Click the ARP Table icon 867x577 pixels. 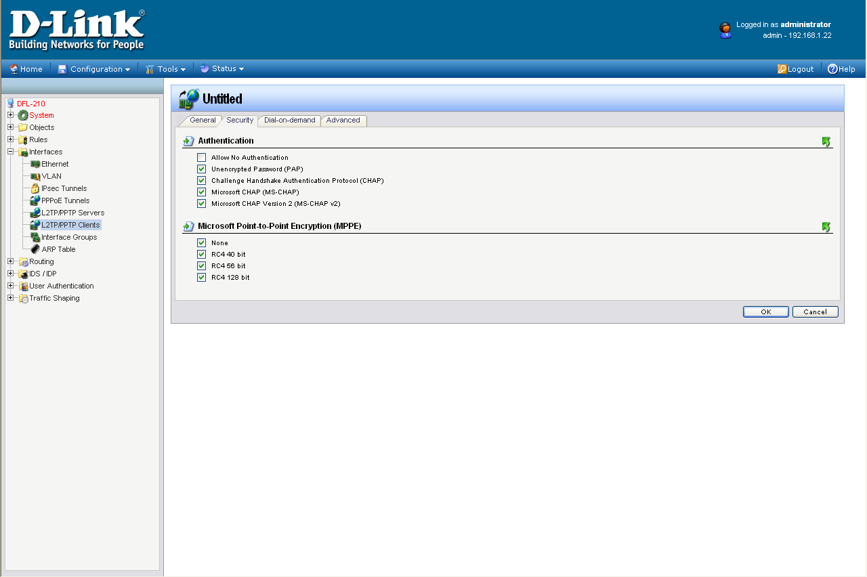tap(35, 249)
